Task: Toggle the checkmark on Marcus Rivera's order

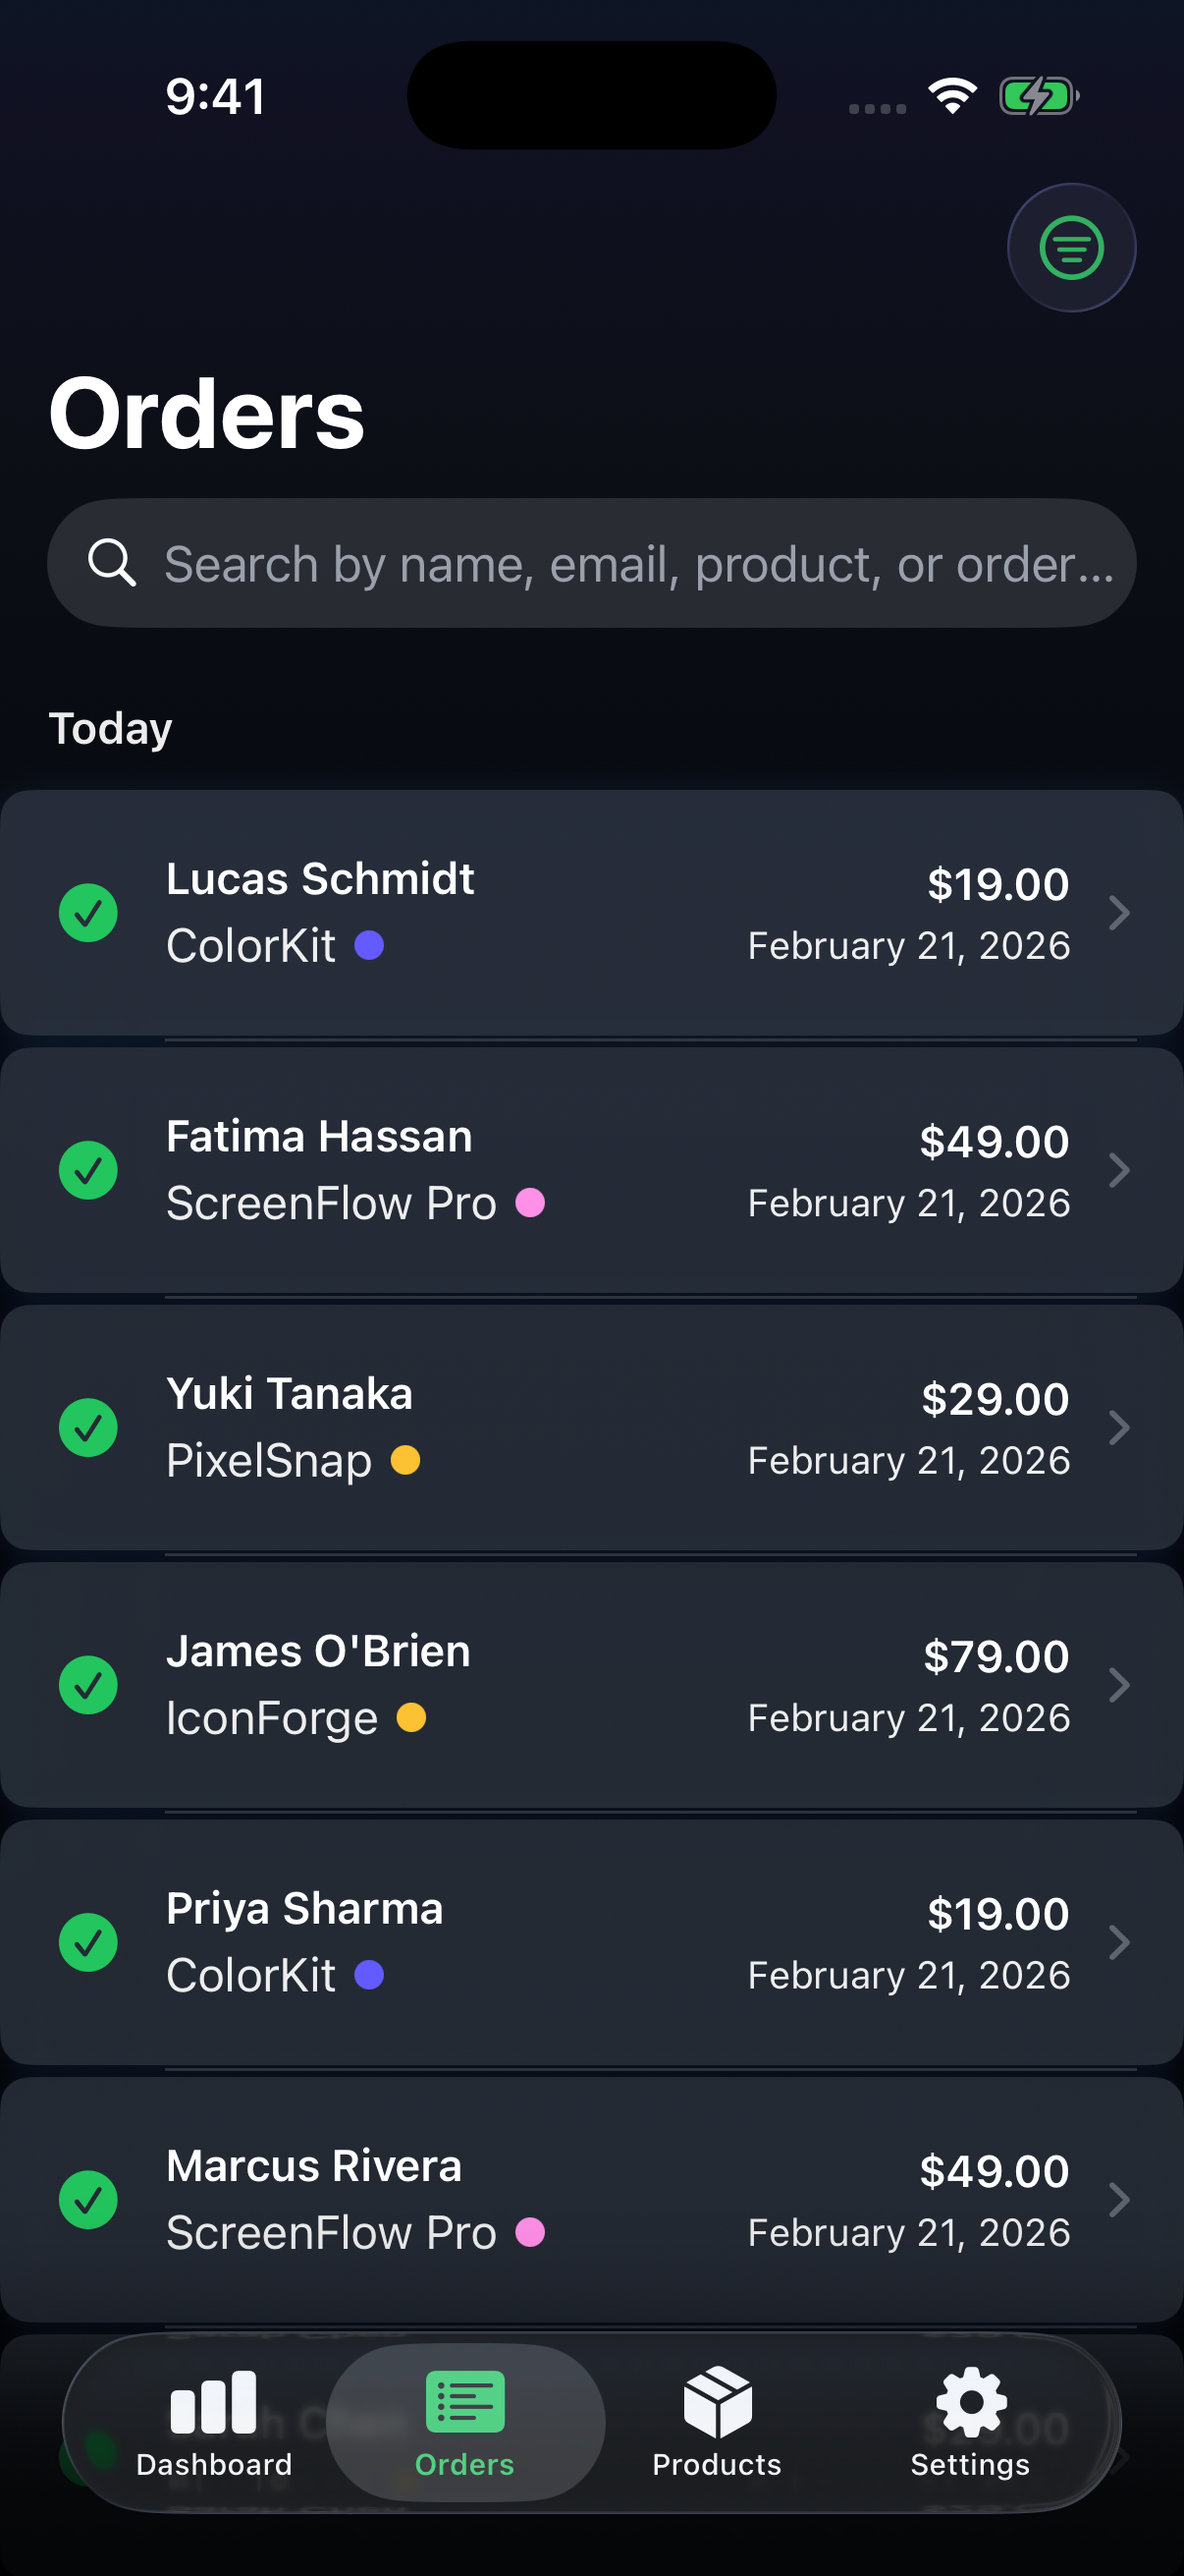Action: coord(89,2200)
